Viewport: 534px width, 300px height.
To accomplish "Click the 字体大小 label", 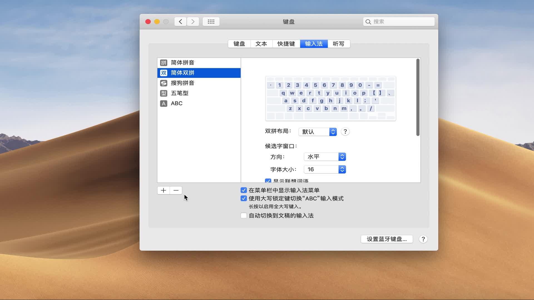I will coord(283,169).
